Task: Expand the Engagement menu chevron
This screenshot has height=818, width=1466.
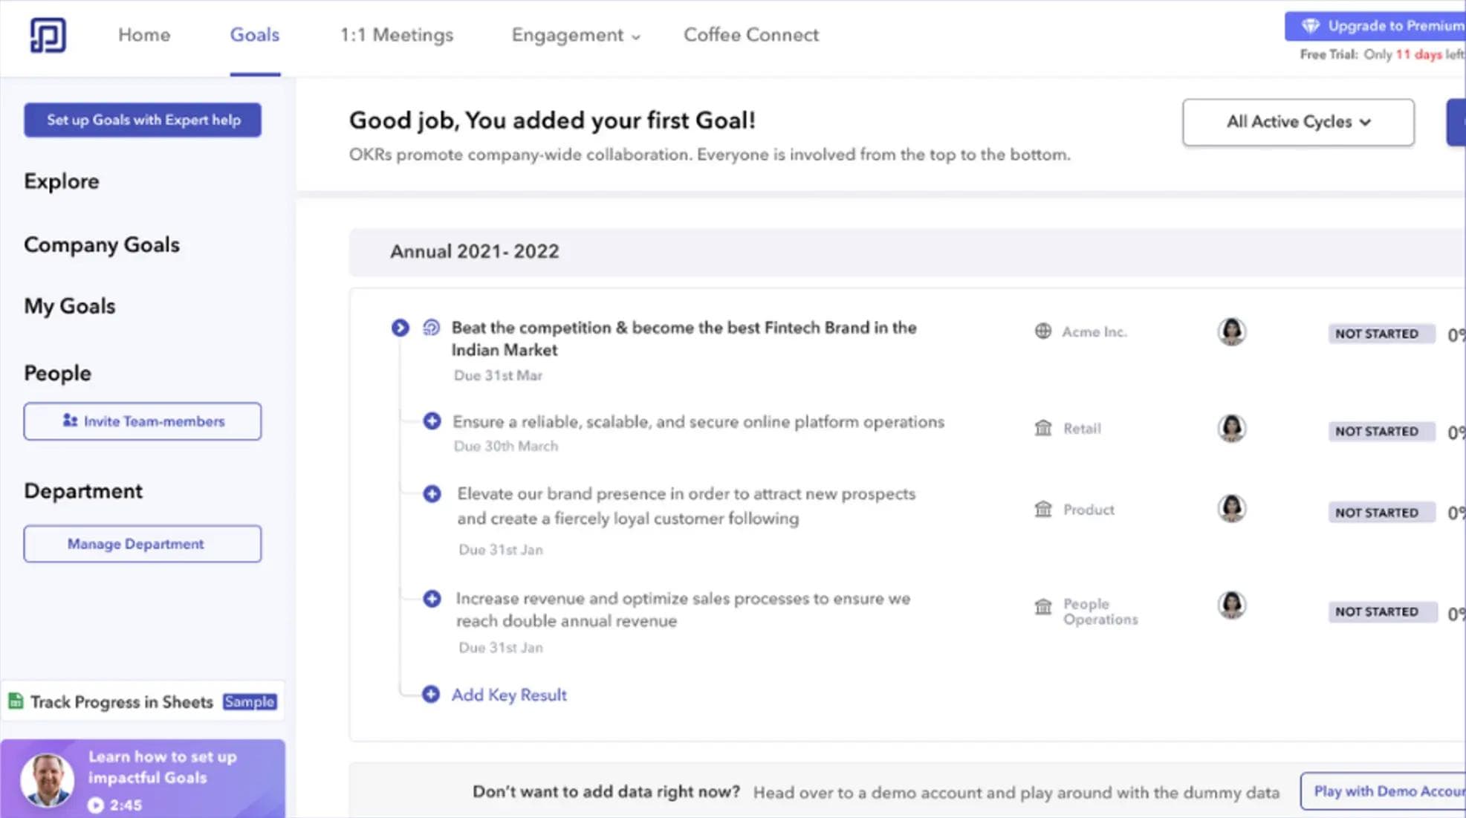Action: [635, 36]
